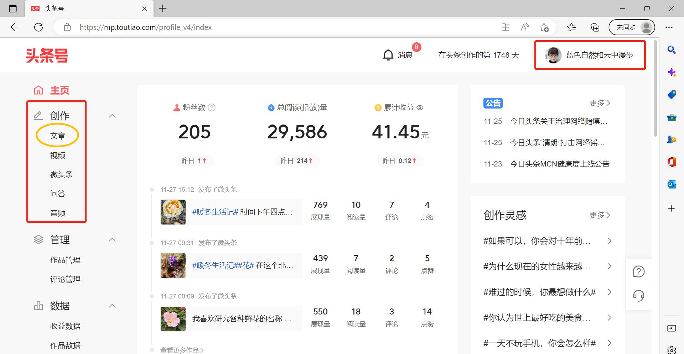
Task: Hide 累计收益 amount using the eye icon
Action: (420, 107)
